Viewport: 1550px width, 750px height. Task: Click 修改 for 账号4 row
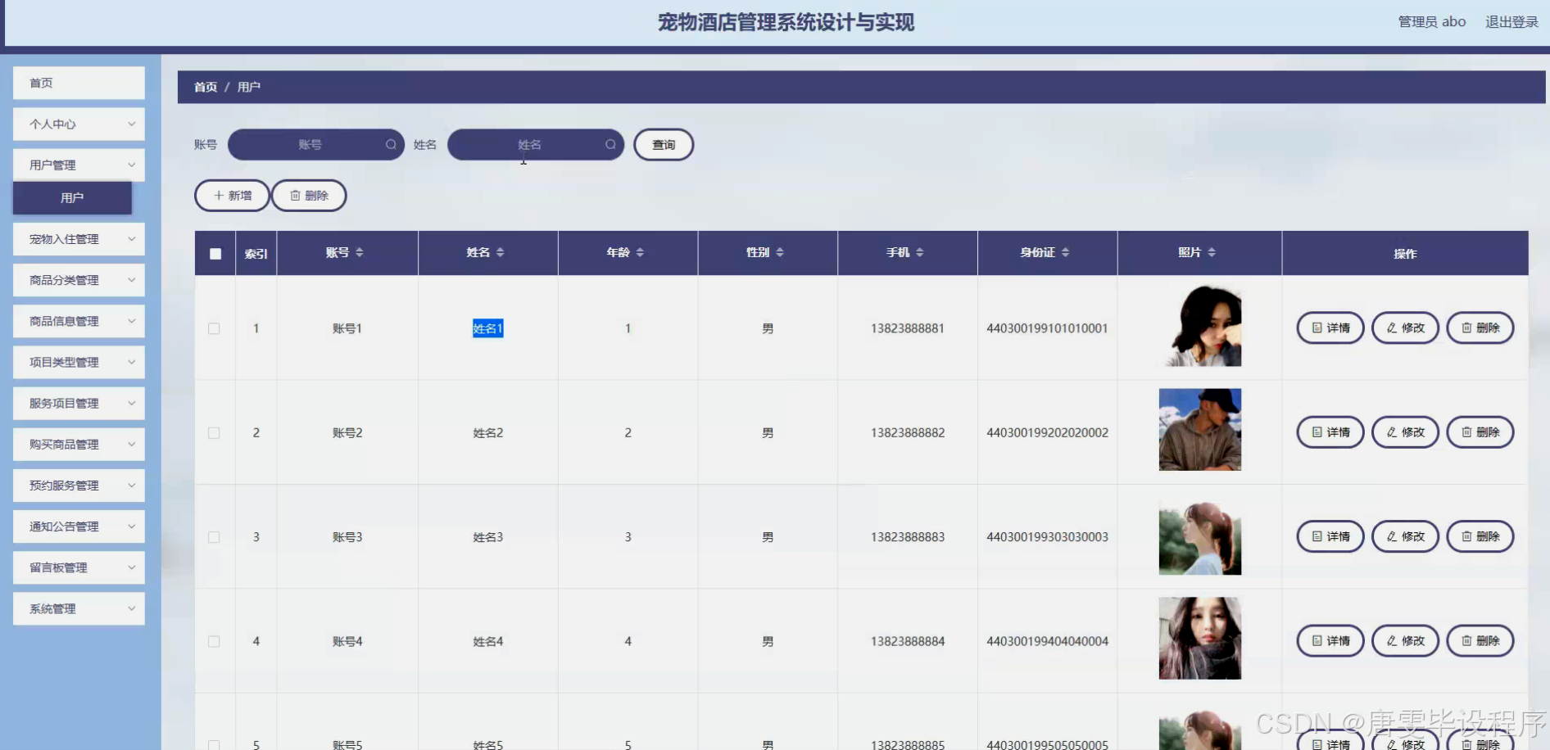click(x=1405, y=640)
